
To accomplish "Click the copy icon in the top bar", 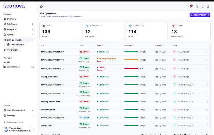I will tap(197, 7).
